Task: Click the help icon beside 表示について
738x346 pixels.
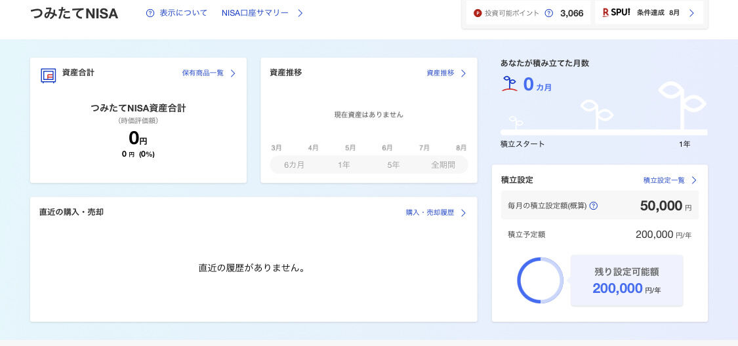Action: tap(150, 13)
